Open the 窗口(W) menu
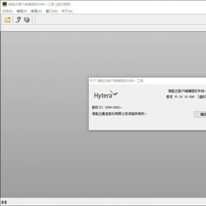 51,11
